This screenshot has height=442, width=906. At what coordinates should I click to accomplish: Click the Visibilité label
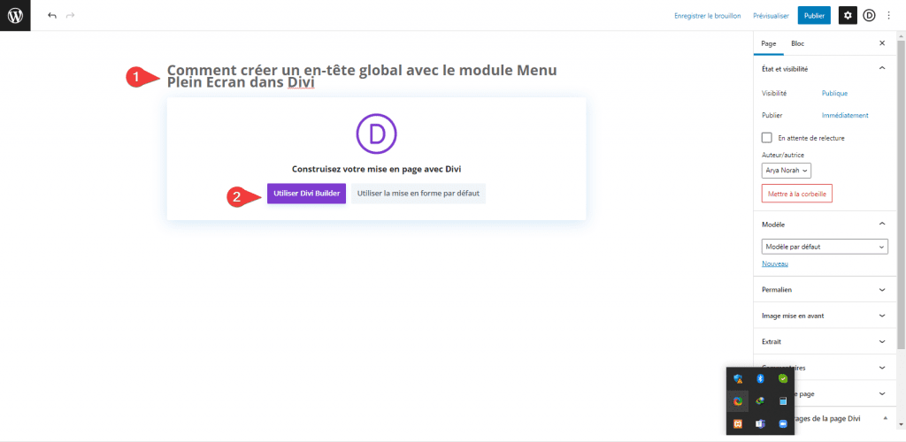coord(774,93)
